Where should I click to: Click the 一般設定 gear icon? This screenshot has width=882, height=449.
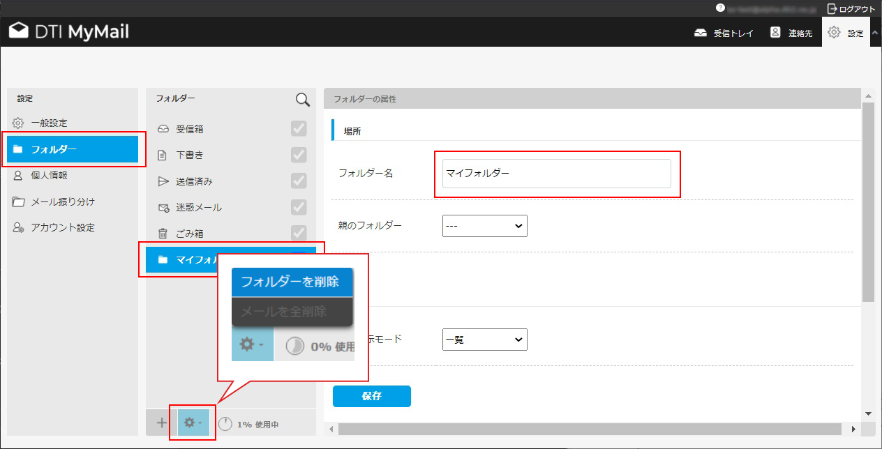pos(19,123)
